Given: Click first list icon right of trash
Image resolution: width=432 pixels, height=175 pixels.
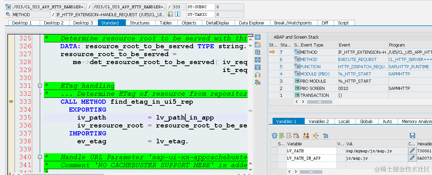Looking at the screenshot, I should pos(282,136).
